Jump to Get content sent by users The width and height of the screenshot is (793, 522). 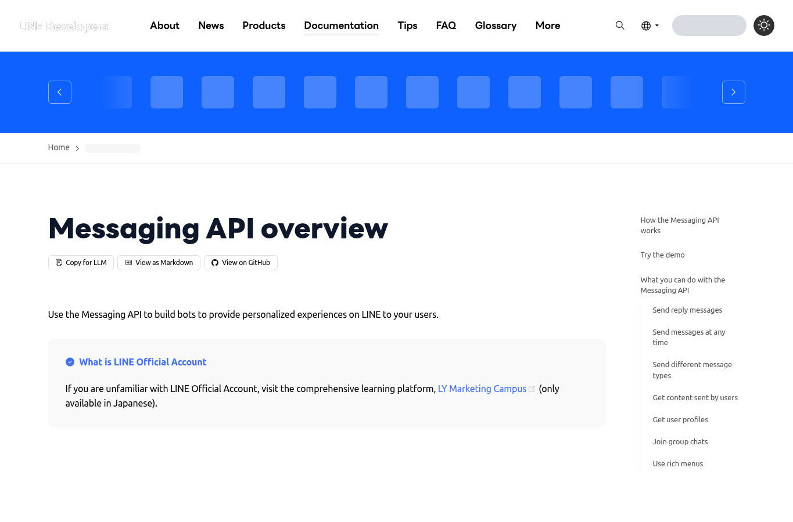(695, 397)
